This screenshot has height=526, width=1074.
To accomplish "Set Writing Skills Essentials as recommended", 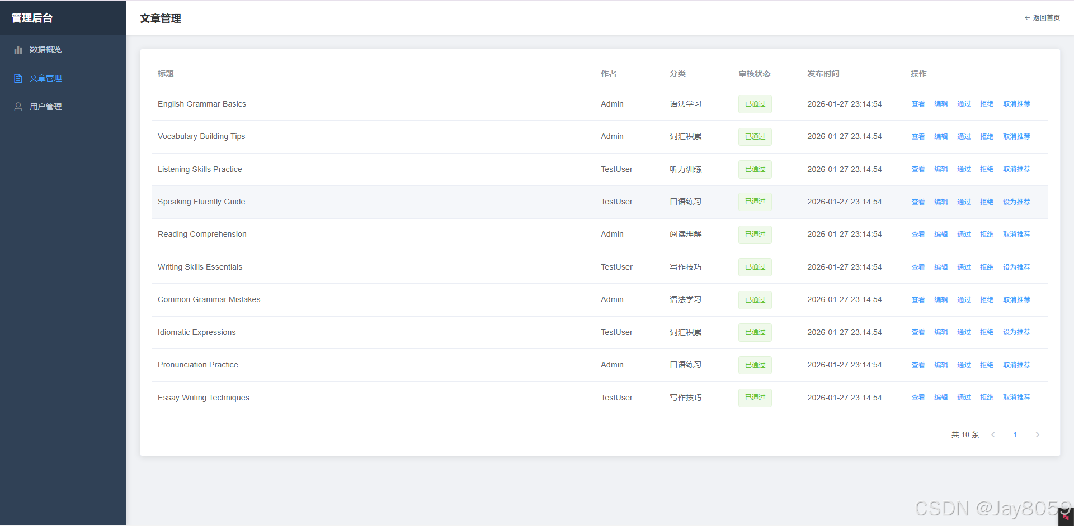I will 1016,267.
